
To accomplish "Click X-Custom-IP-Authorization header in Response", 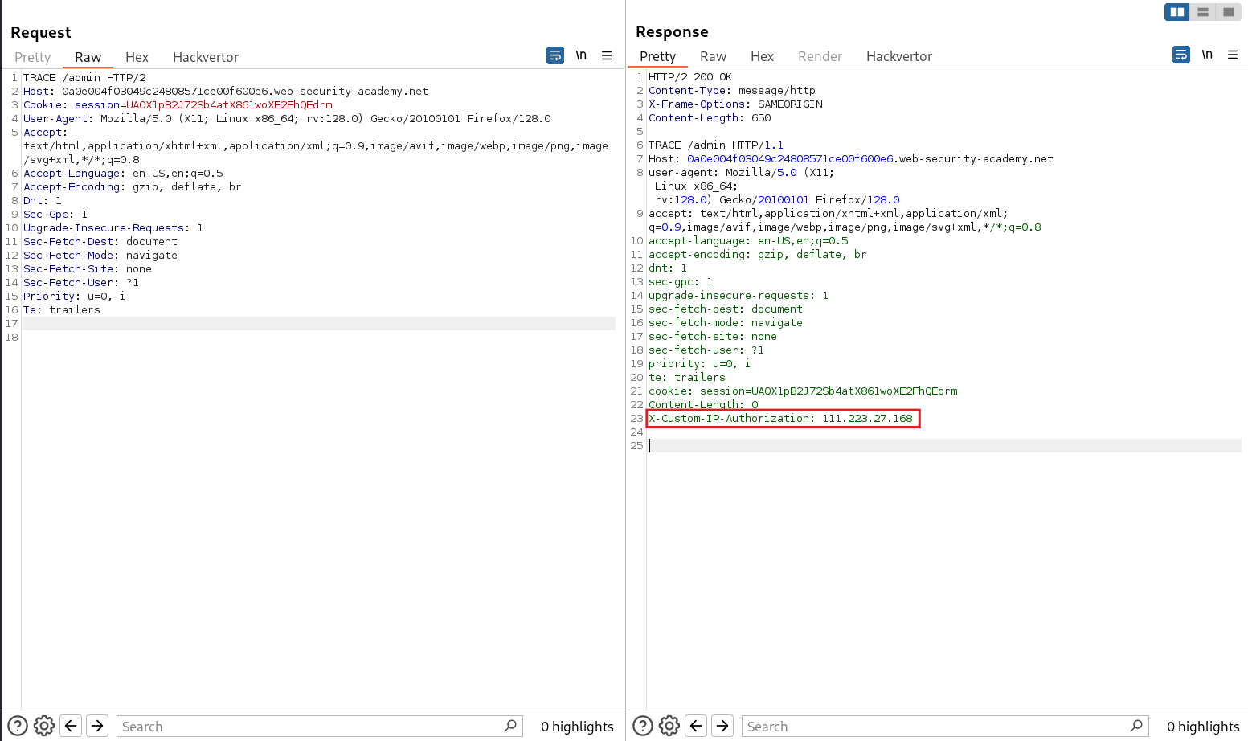I will [781, 419].
